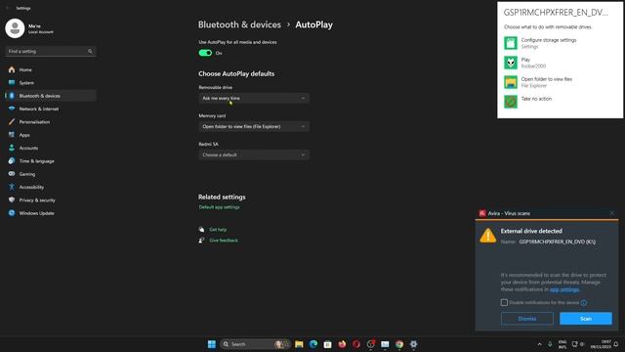Choose Take no action in AutoPlay popup

560,102
